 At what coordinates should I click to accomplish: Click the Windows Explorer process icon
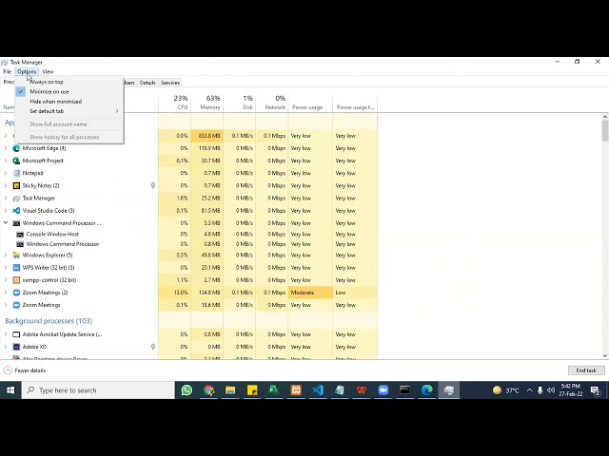coord(16,256)
